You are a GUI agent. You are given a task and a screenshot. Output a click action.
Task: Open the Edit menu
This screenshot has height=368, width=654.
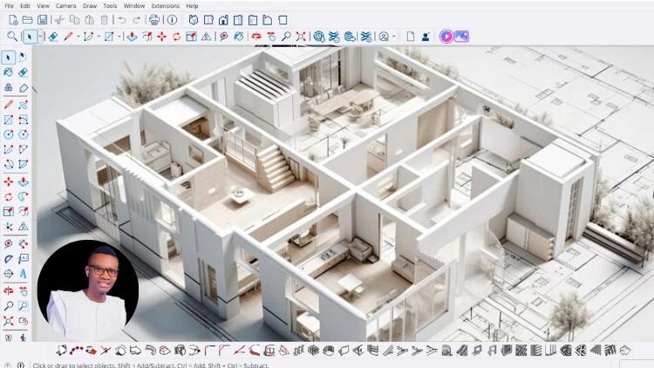[25, 6]
